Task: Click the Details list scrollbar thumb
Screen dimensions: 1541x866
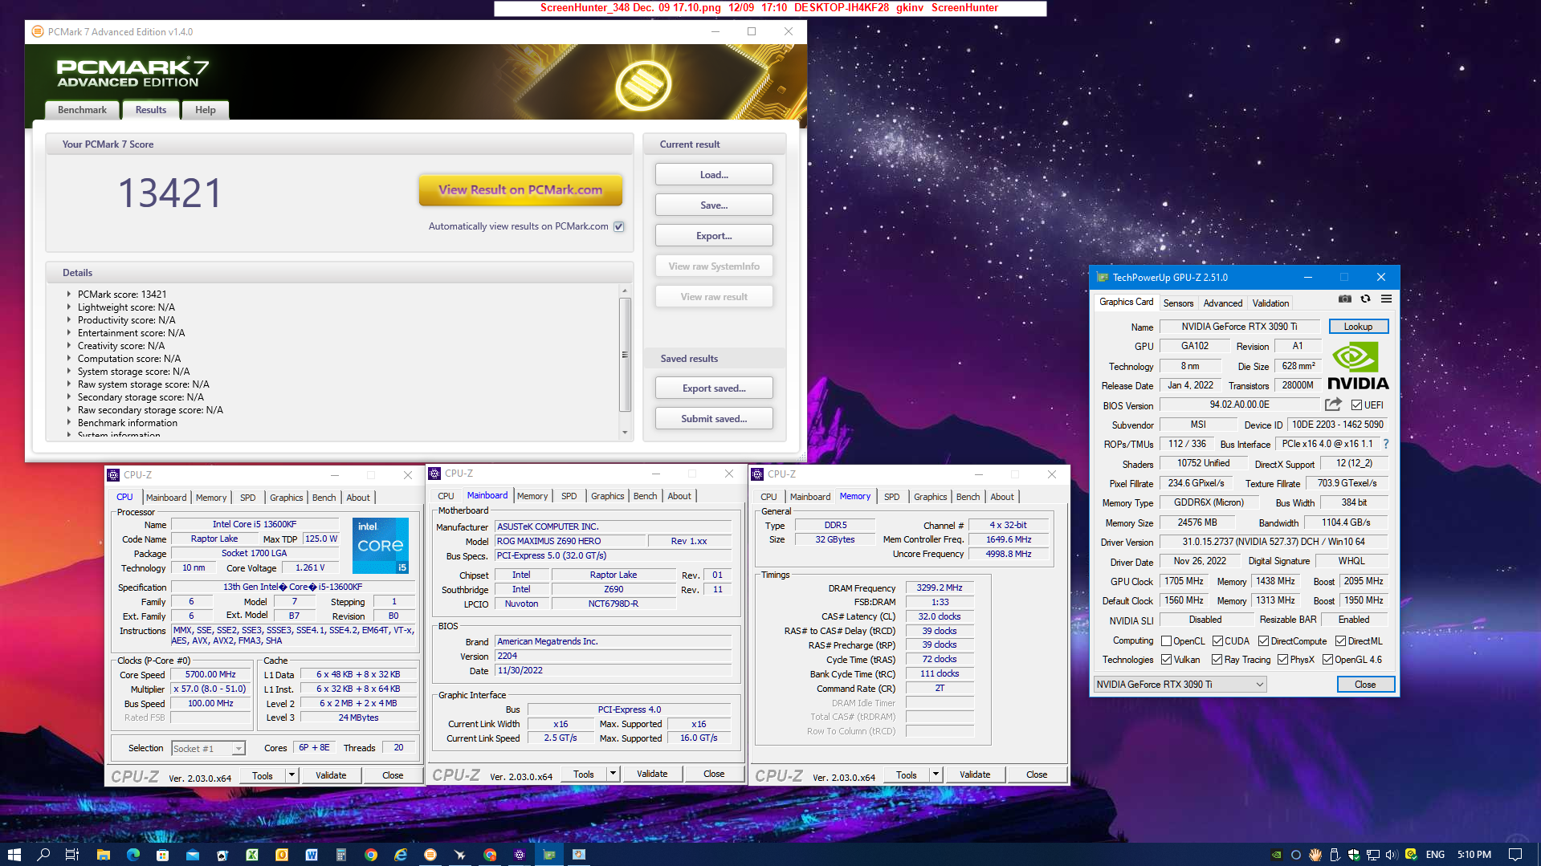Action: tap(625, 354)
